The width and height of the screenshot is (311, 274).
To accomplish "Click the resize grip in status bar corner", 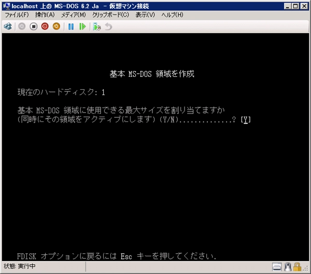I will point(306,268).
